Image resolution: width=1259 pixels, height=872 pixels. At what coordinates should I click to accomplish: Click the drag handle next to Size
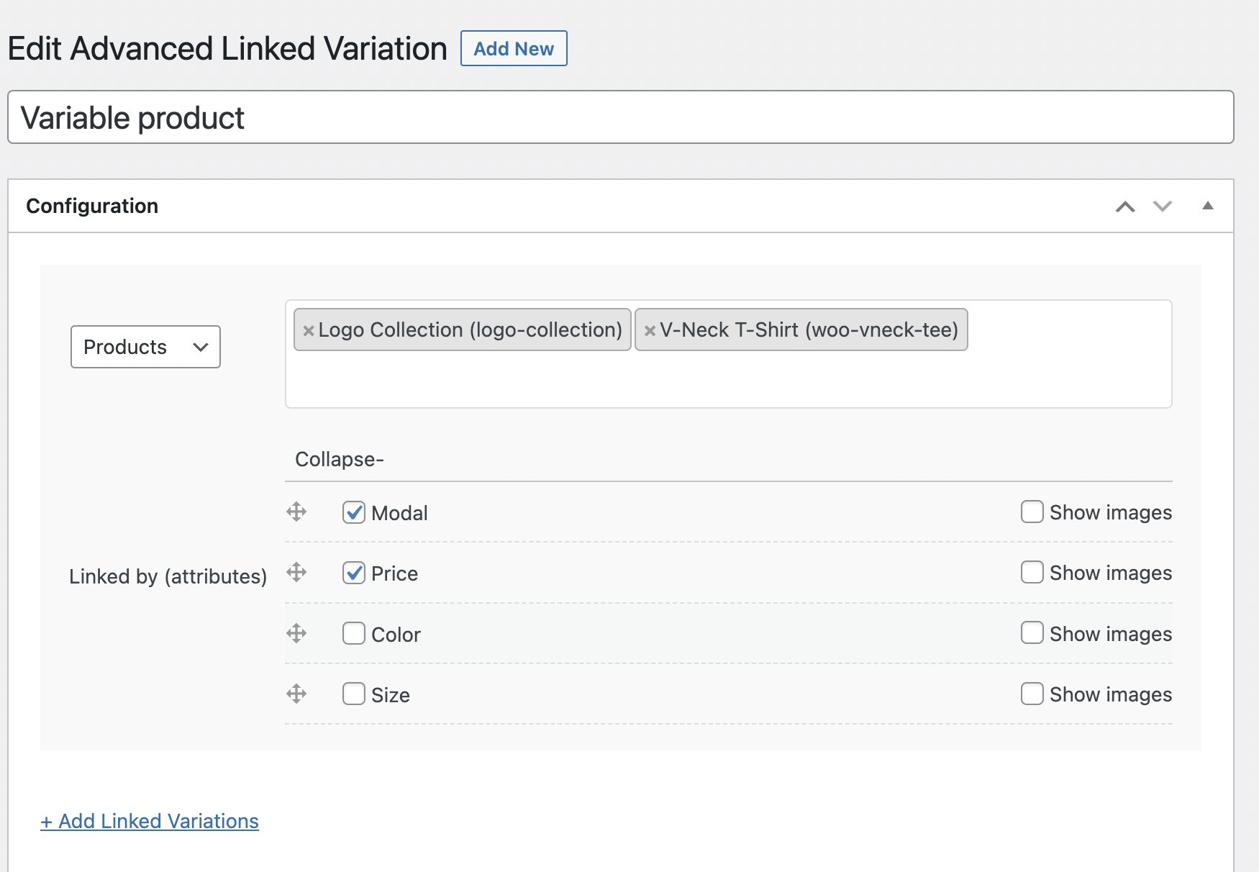click(x=296, y=694)
